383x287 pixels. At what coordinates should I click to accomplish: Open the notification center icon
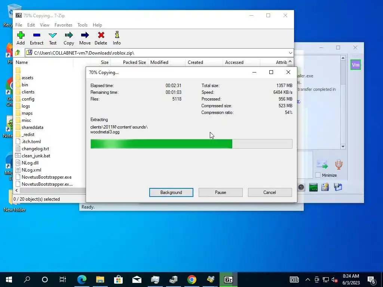pos(371,280)
